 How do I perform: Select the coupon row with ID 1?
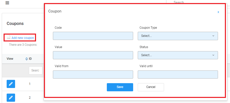tap(30, 84)
